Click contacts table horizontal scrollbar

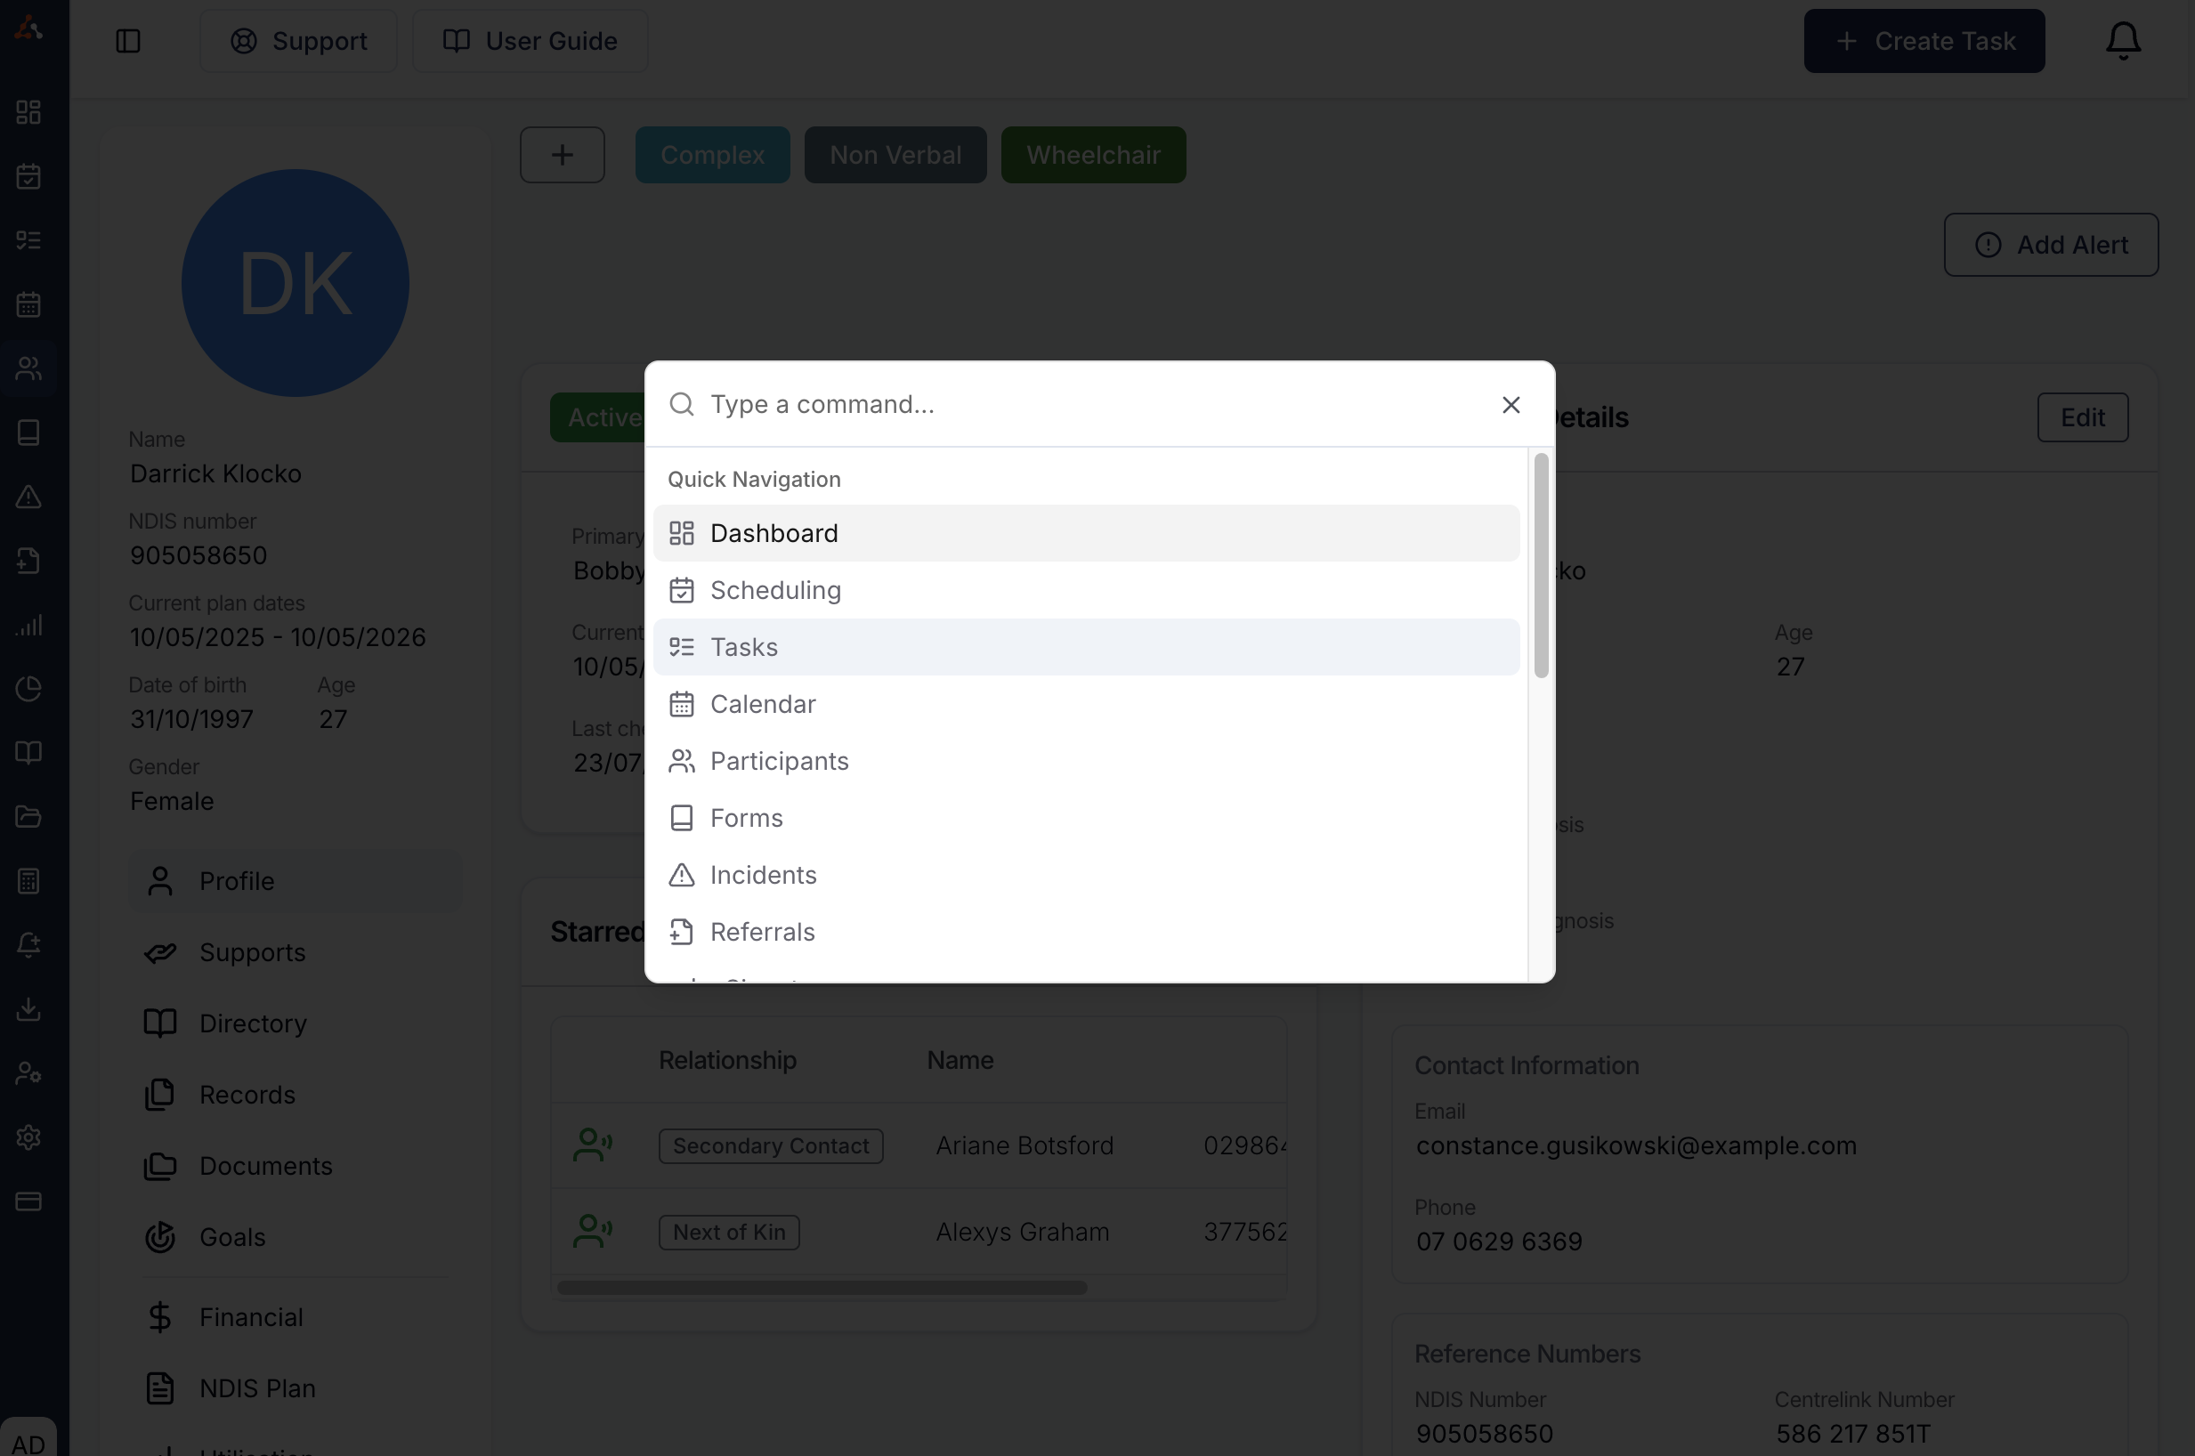(822, 1288)
